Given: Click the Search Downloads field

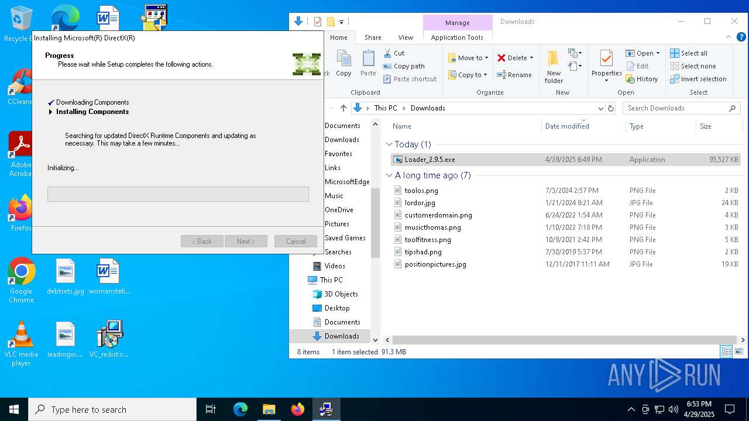Looking at the screenshot, I should [681, 108].
